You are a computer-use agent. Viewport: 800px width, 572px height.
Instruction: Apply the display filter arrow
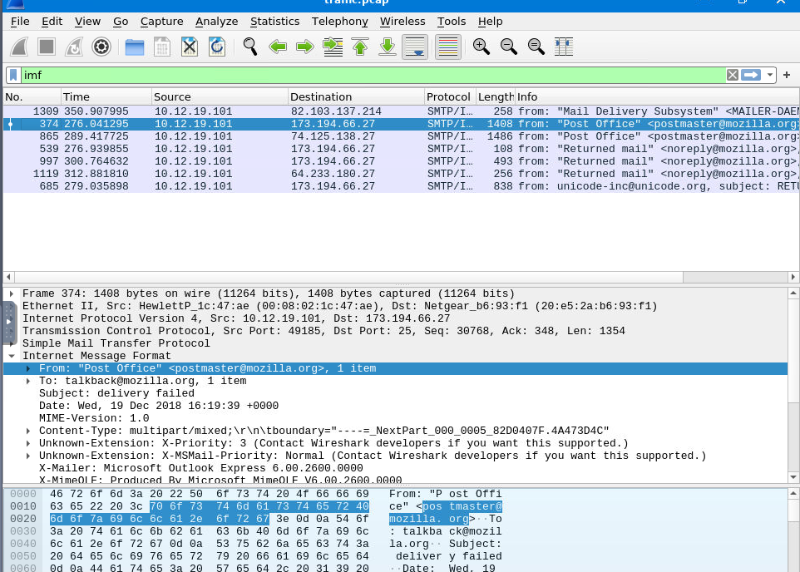(x=750, y=75)
